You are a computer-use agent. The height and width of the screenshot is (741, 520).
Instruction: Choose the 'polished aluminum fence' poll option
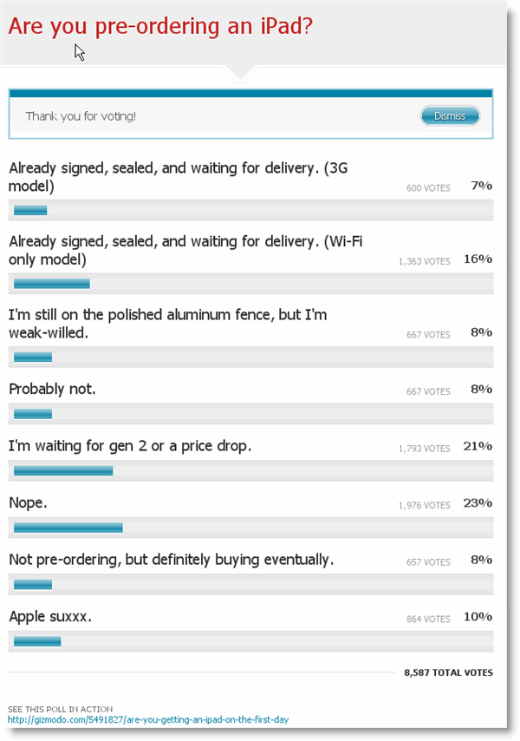[x=167, y=323]
